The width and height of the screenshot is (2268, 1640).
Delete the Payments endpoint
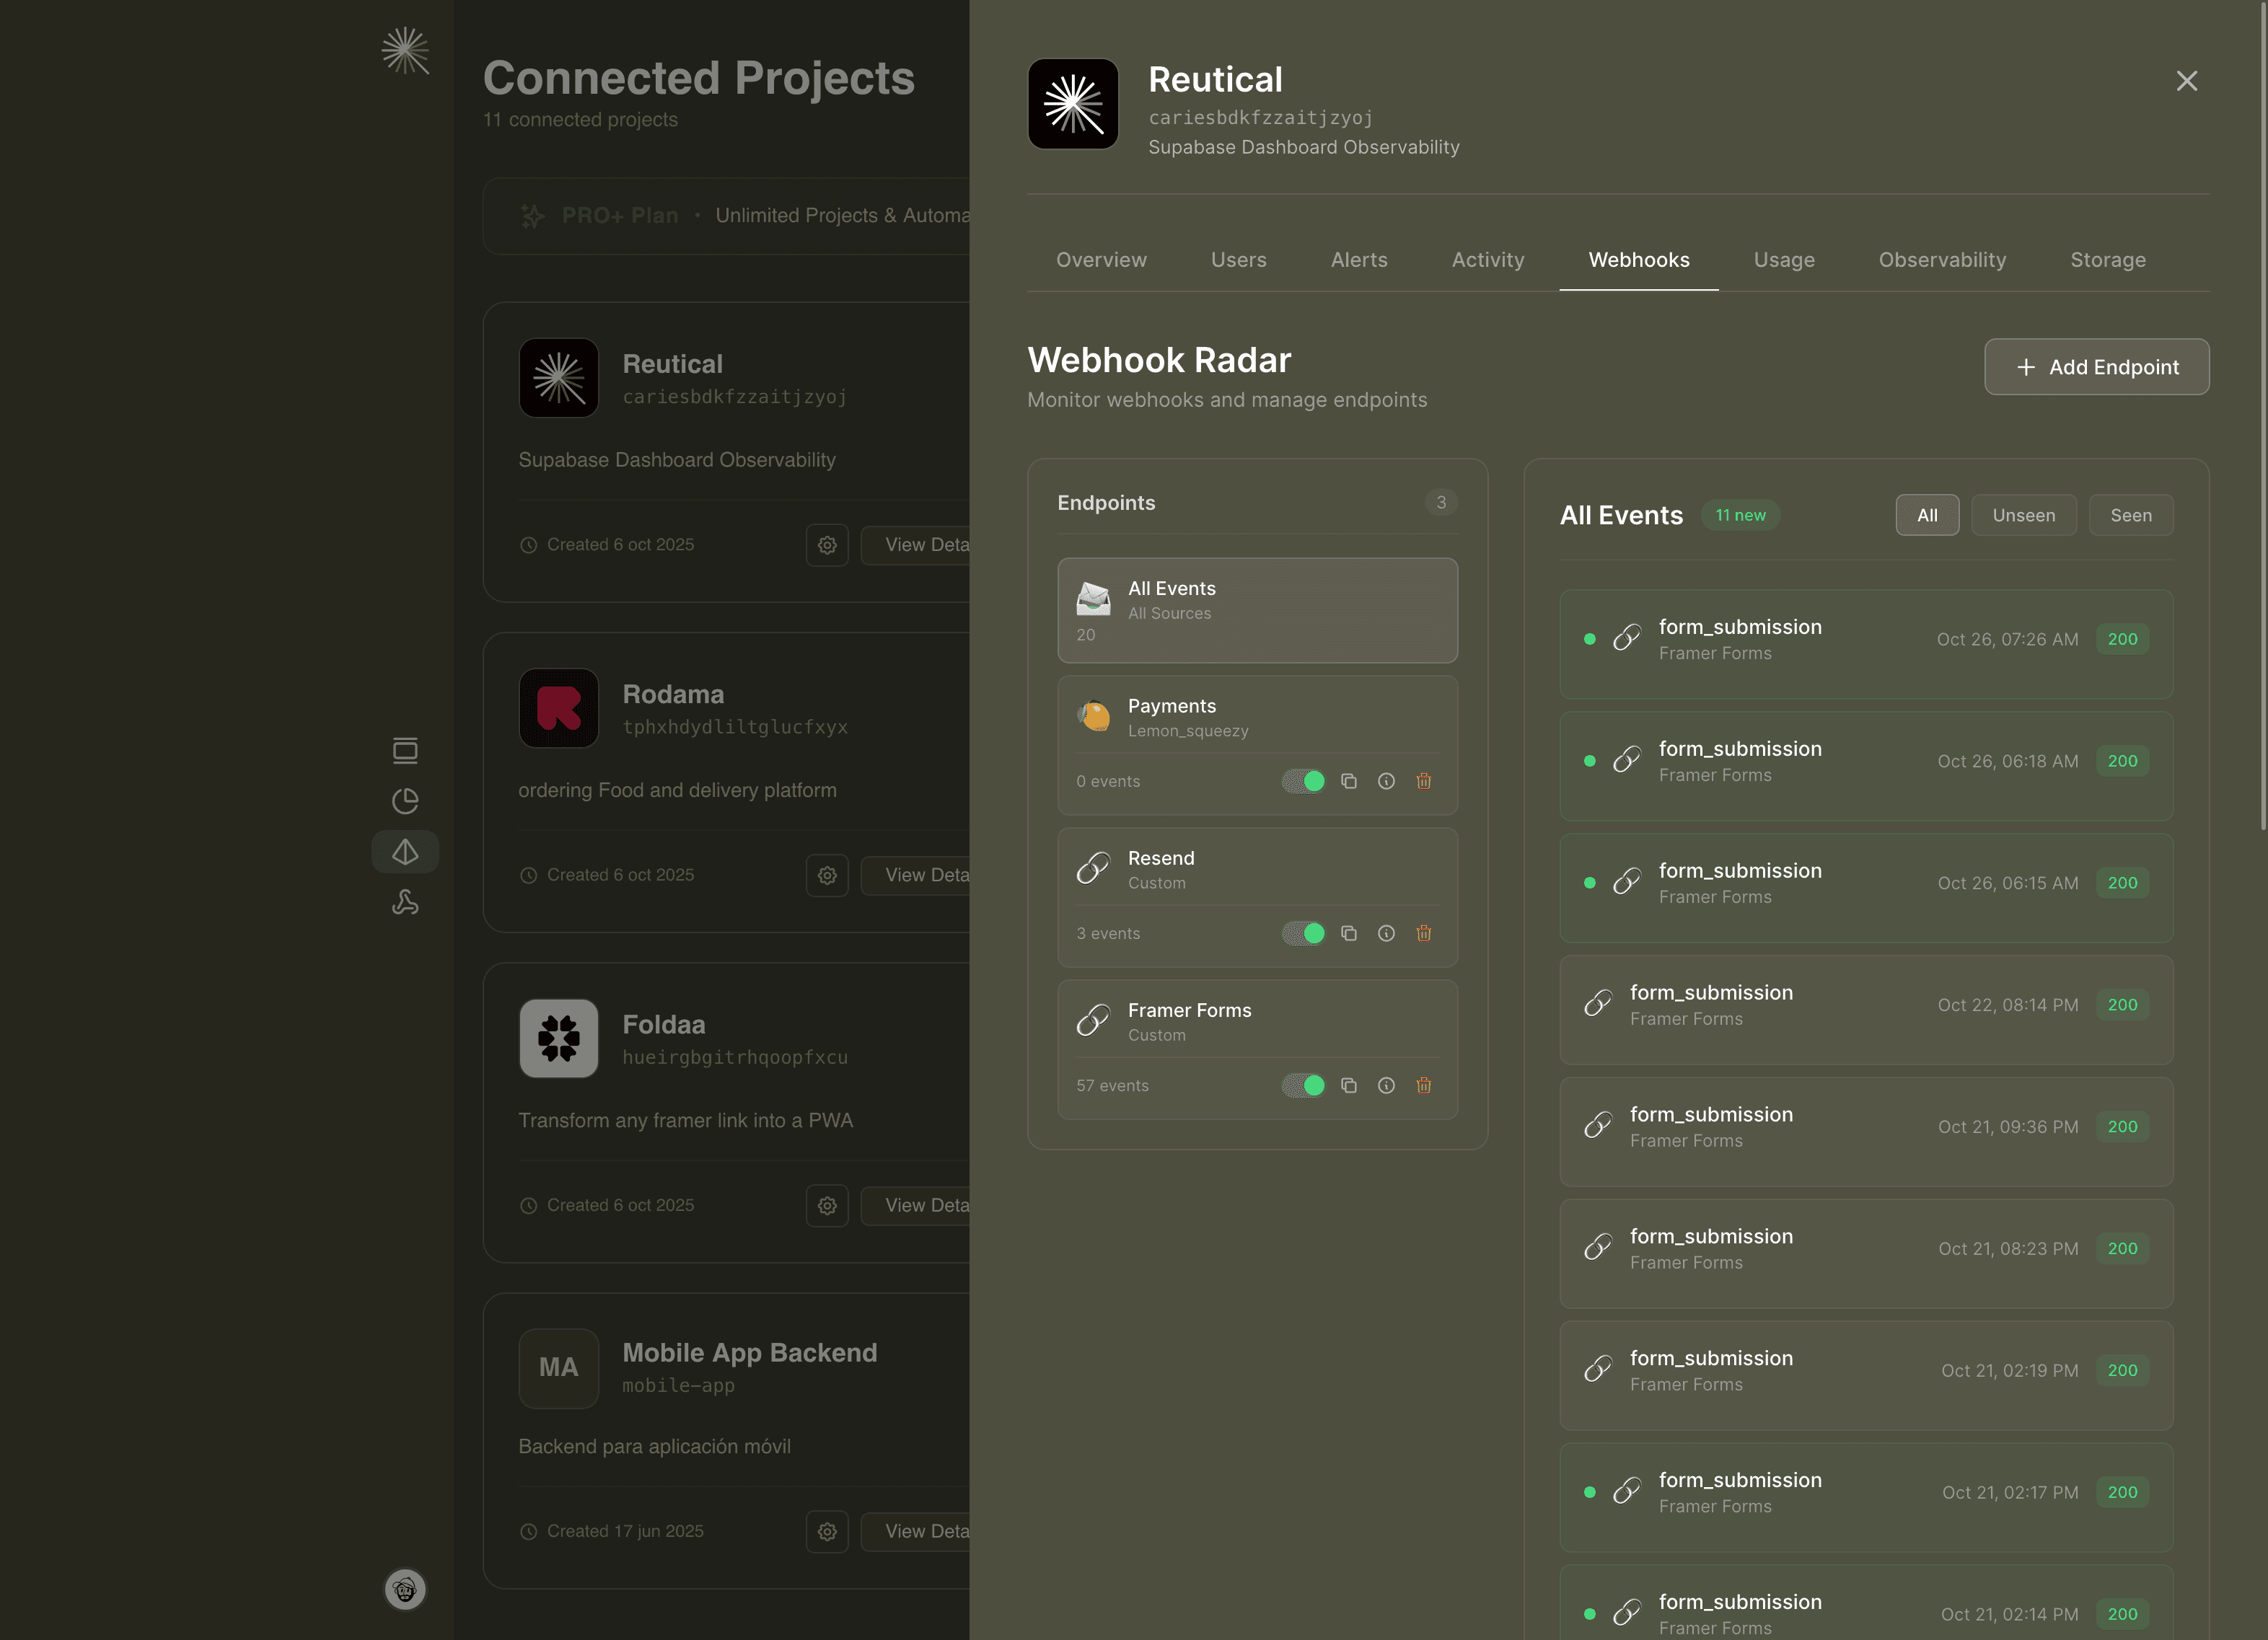[x=1424, y=781]
